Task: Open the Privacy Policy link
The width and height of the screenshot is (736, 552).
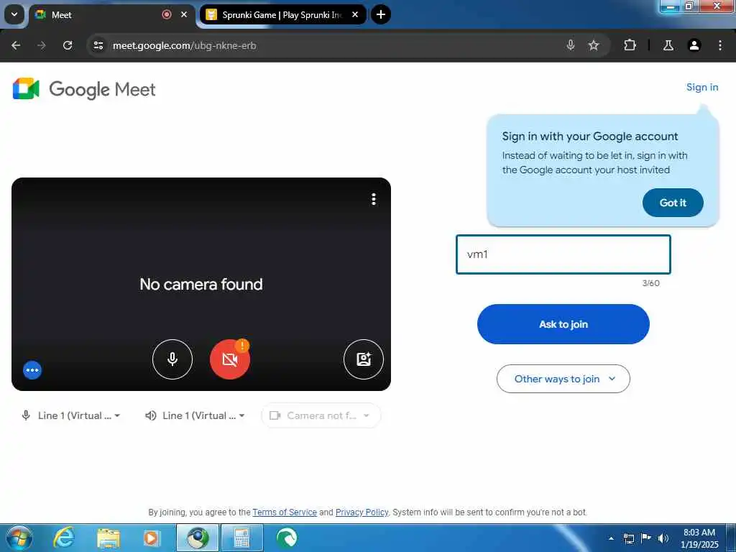Action: pos(362,512)
